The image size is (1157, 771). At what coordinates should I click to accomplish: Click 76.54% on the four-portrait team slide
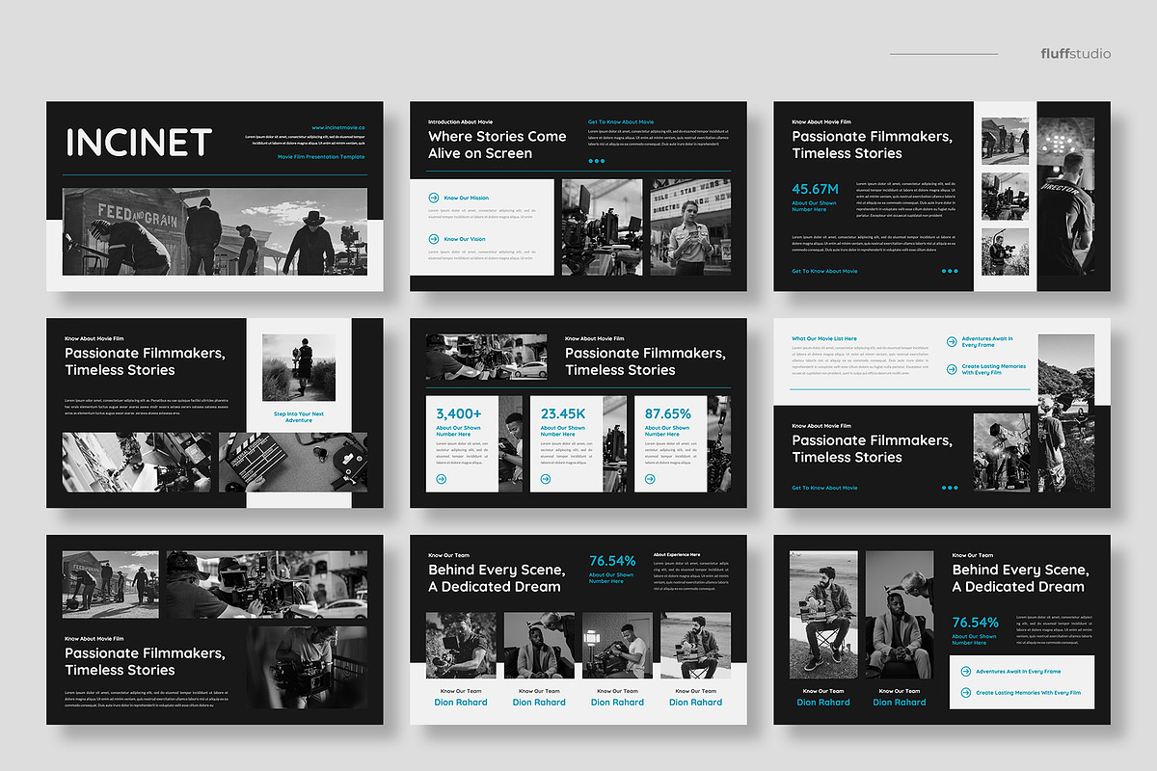(613, 561)
